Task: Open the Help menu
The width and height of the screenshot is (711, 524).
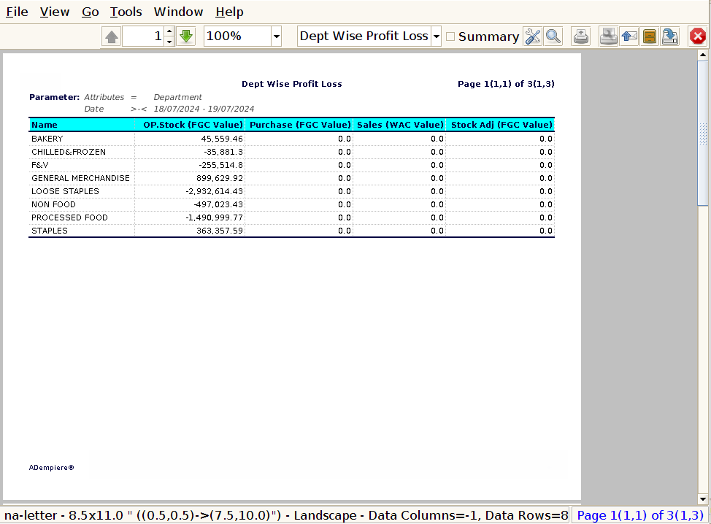Action: 229,12
